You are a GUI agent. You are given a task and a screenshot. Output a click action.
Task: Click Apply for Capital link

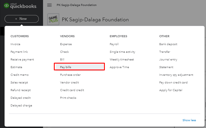tap(171, 90)
